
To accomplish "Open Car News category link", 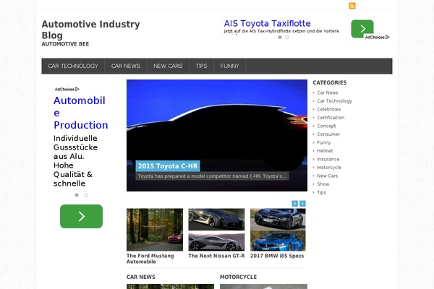I will (328, 92).
